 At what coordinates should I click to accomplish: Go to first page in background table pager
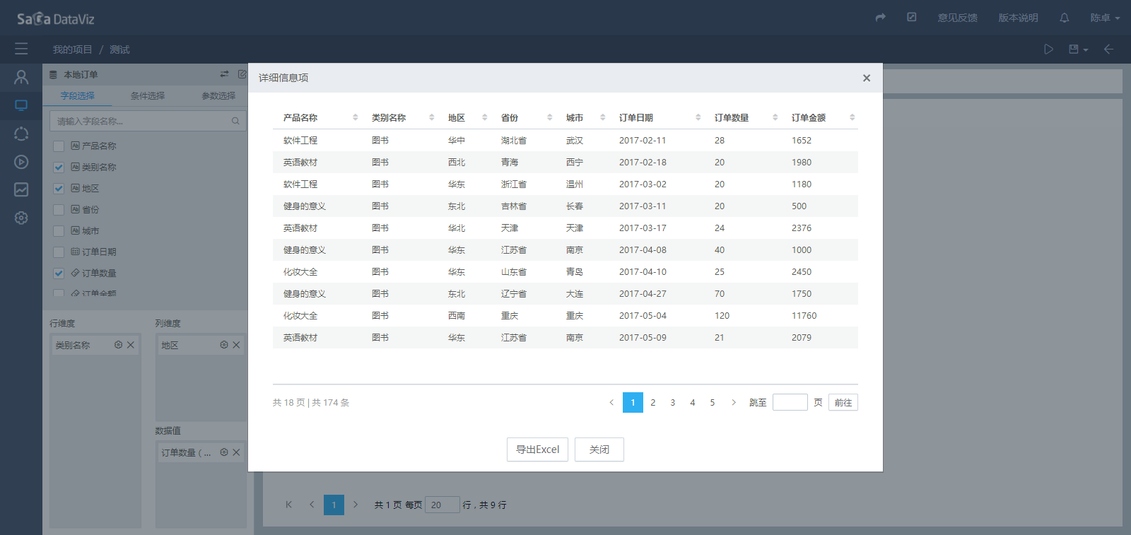point(288,505)
